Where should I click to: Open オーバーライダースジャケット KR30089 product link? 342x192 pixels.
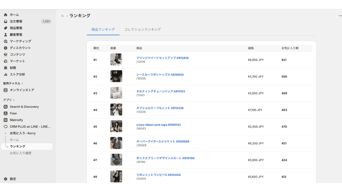pyautogui.click(x=163, y=141)
